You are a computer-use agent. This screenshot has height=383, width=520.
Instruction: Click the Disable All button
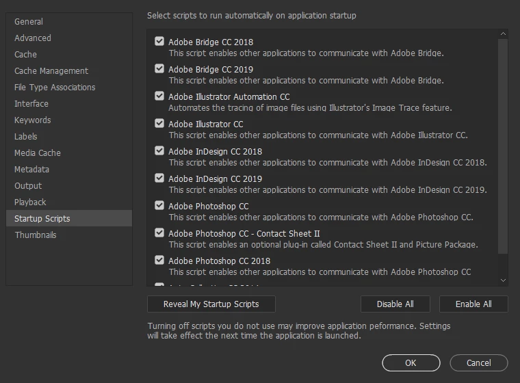coord(395,304)
